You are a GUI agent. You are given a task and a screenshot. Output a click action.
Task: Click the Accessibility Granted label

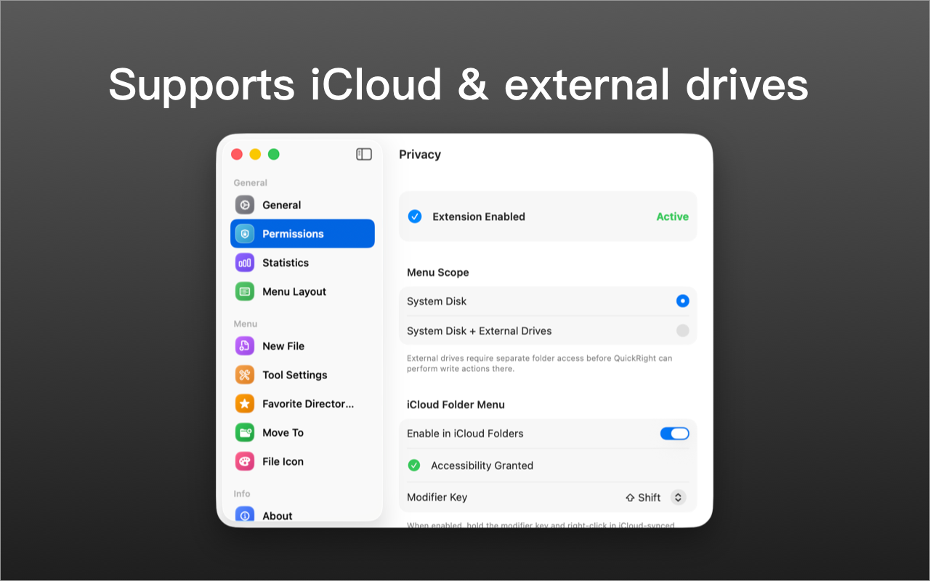coord(482,466)
